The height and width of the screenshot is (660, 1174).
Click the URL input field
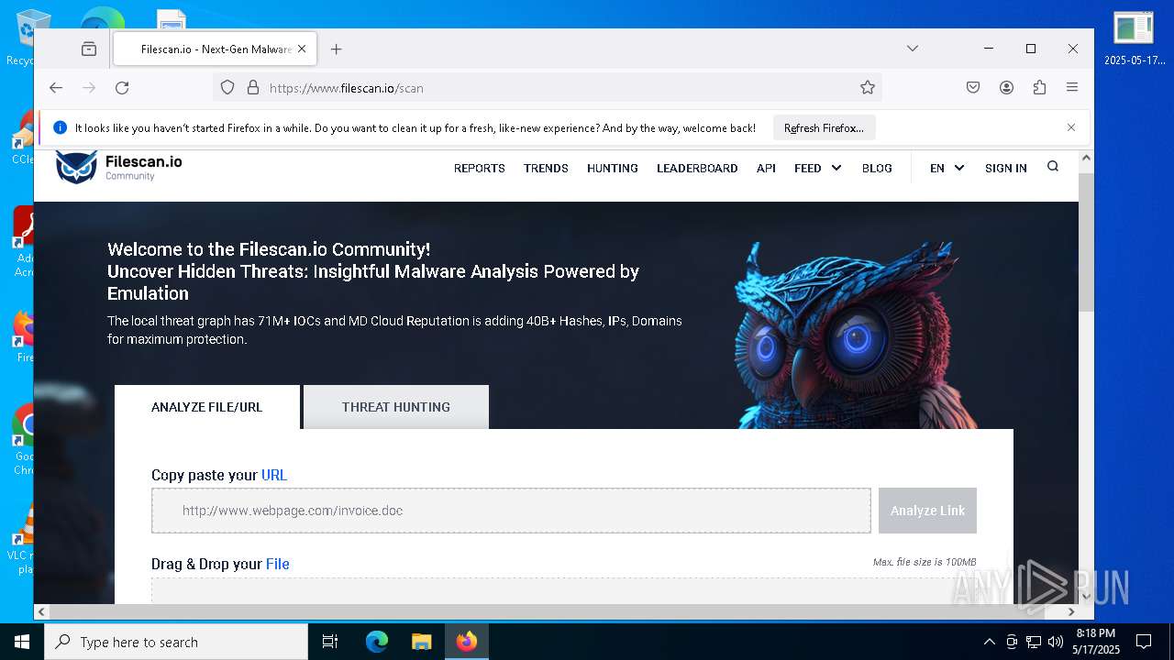point(511,511)
